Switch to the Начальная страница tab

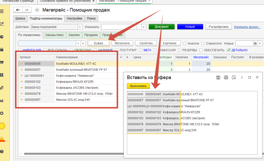click(x=18, y=1)
